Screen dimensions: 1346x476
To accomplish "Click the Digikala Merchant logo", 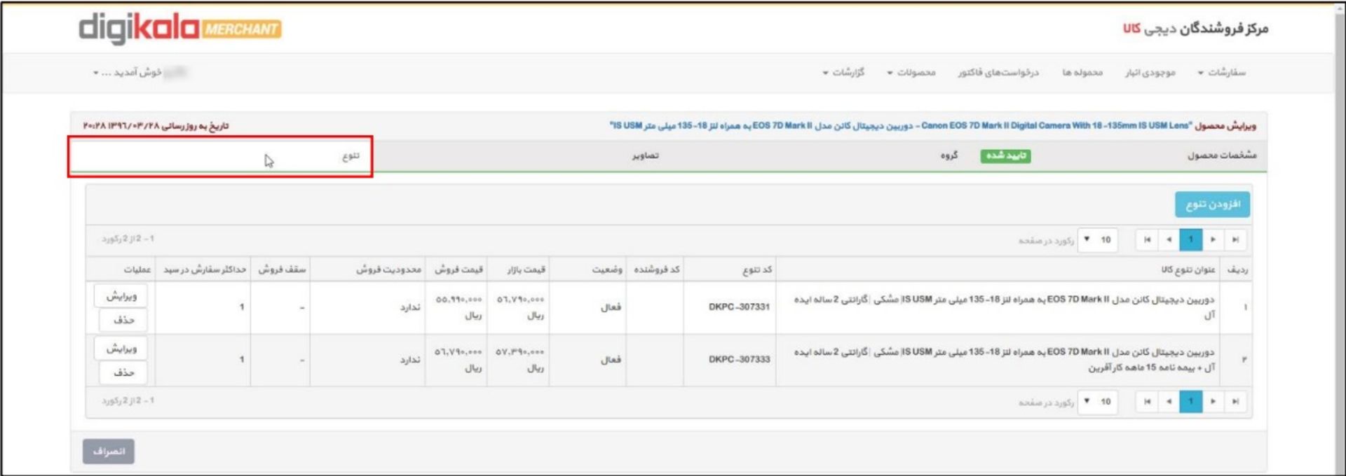I will pyautogui.click(x=180, y=29).
